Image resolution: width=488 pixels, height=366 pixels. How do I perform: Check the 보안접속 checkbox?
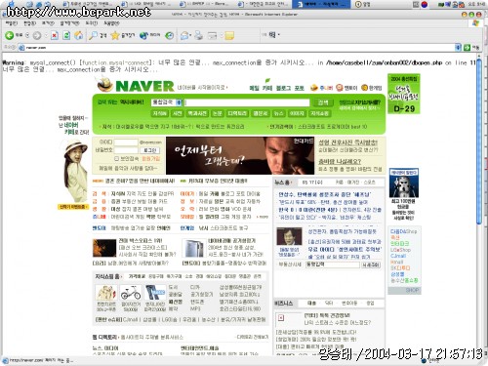116,158
